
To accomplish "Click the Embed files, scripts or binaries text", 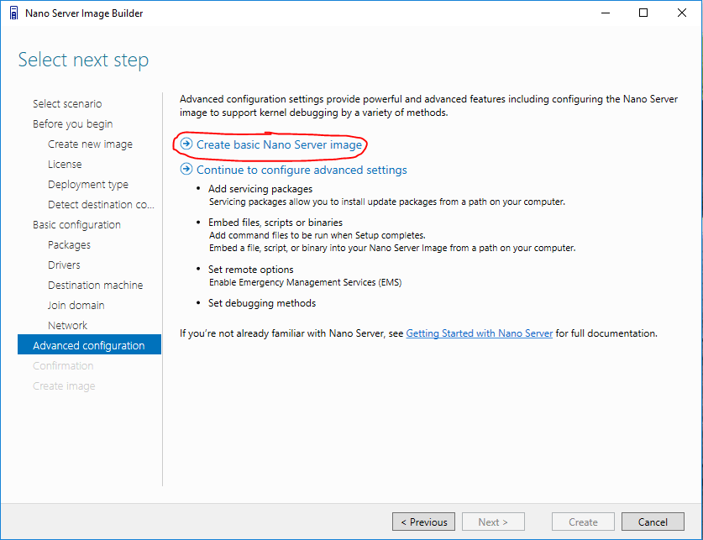I will click(x=275, y=223).
